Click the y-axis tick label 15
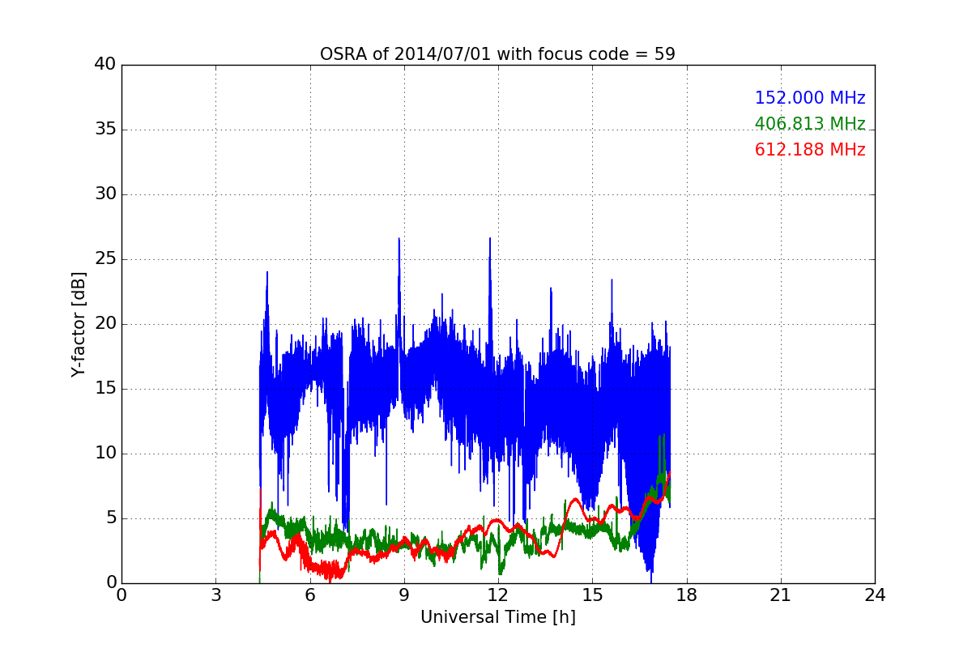 (106, 389)
